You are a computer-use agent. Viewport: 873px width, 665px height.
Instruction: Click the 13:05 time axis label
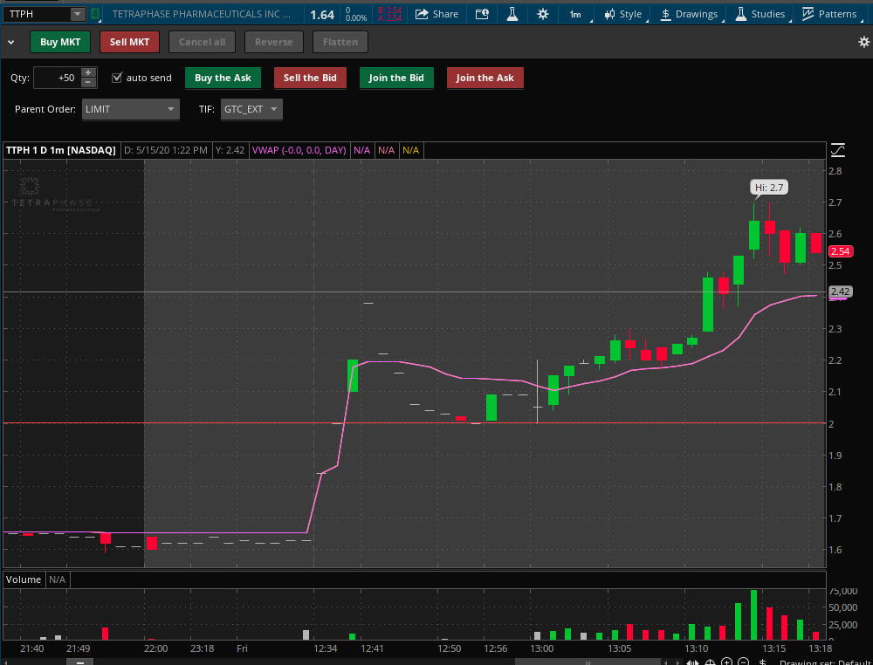click(x=619, y=648)
